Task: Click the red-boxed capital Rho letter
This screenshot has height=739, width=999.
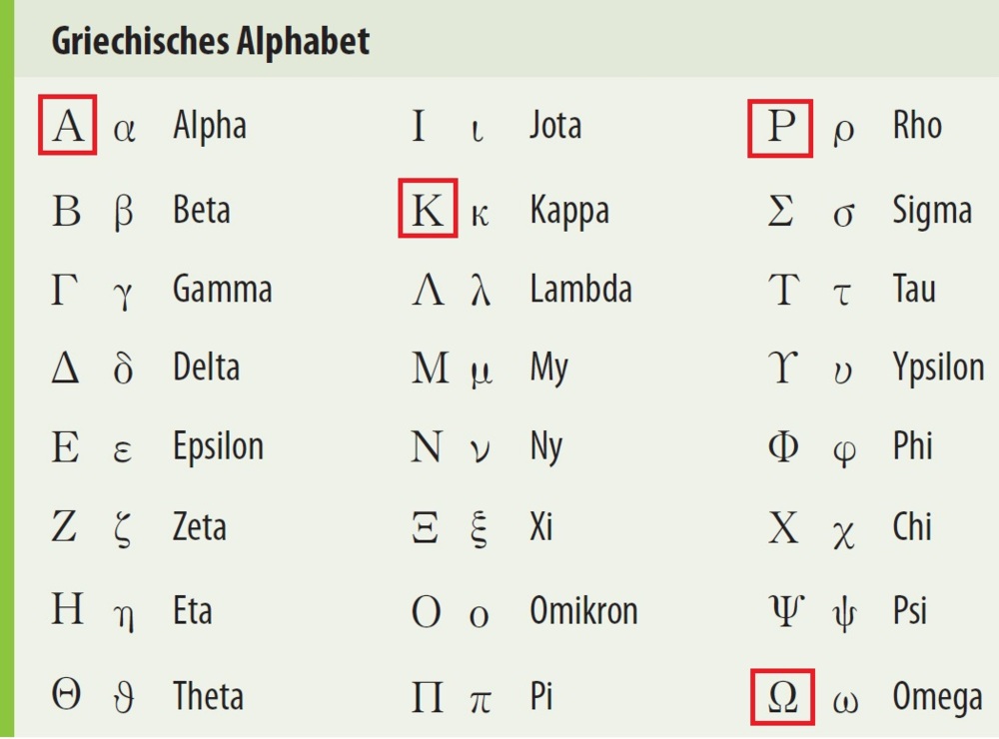Action: tap(780, 128)
